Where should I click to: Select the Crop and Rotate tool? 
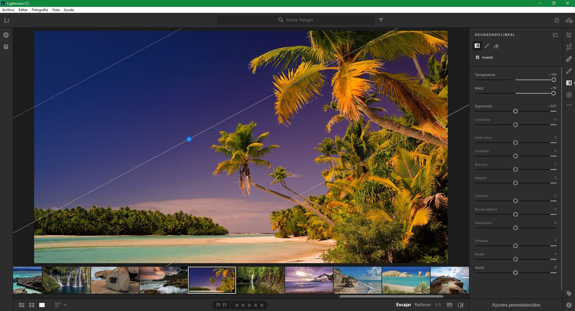click(x=569, y=47)
